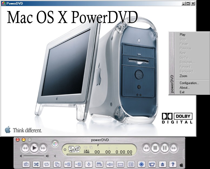The width and height of the screenshot is (210, 169).
Task: Toggle subtitles with the caption box button
Action: [120, 164]
